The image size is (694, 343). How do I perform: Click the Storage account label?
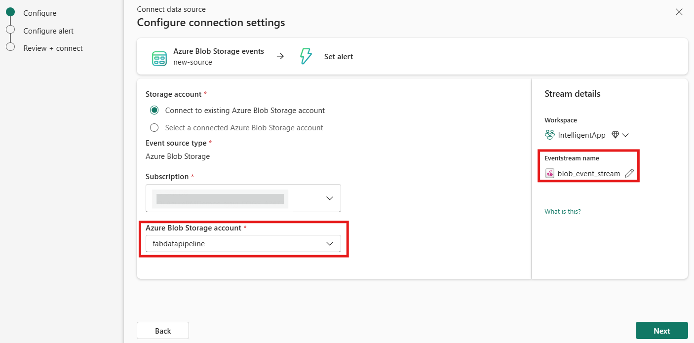174,94
